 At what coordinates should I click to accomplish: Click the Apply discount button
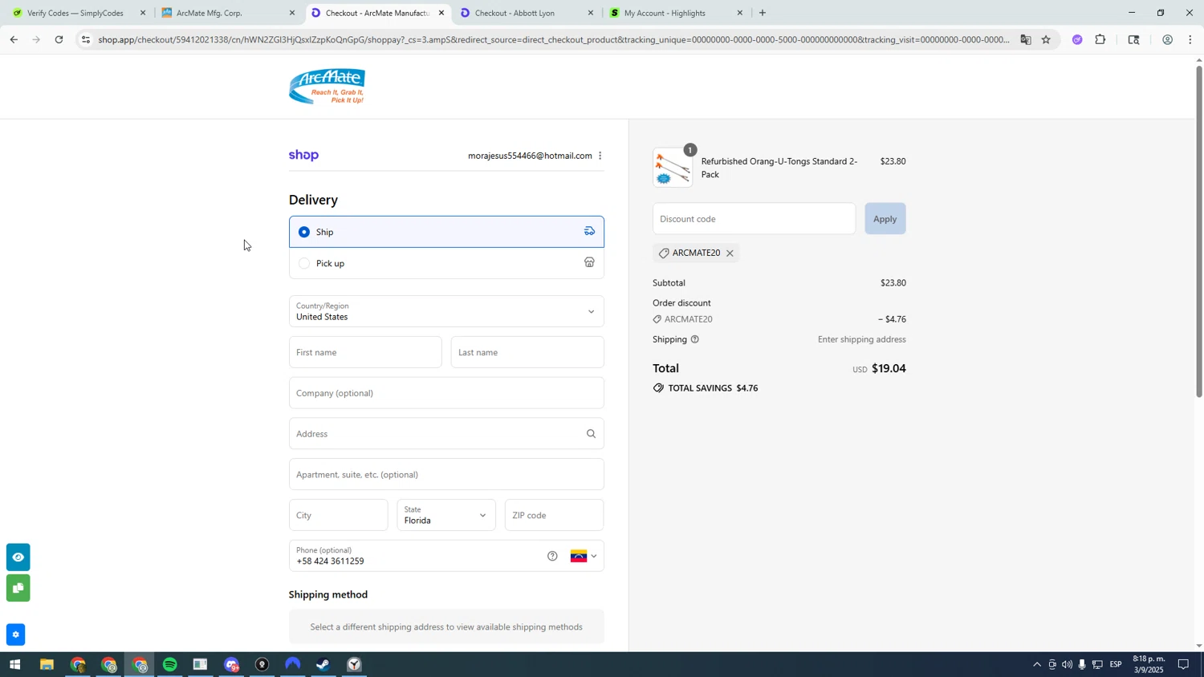(x=885, y=219)
